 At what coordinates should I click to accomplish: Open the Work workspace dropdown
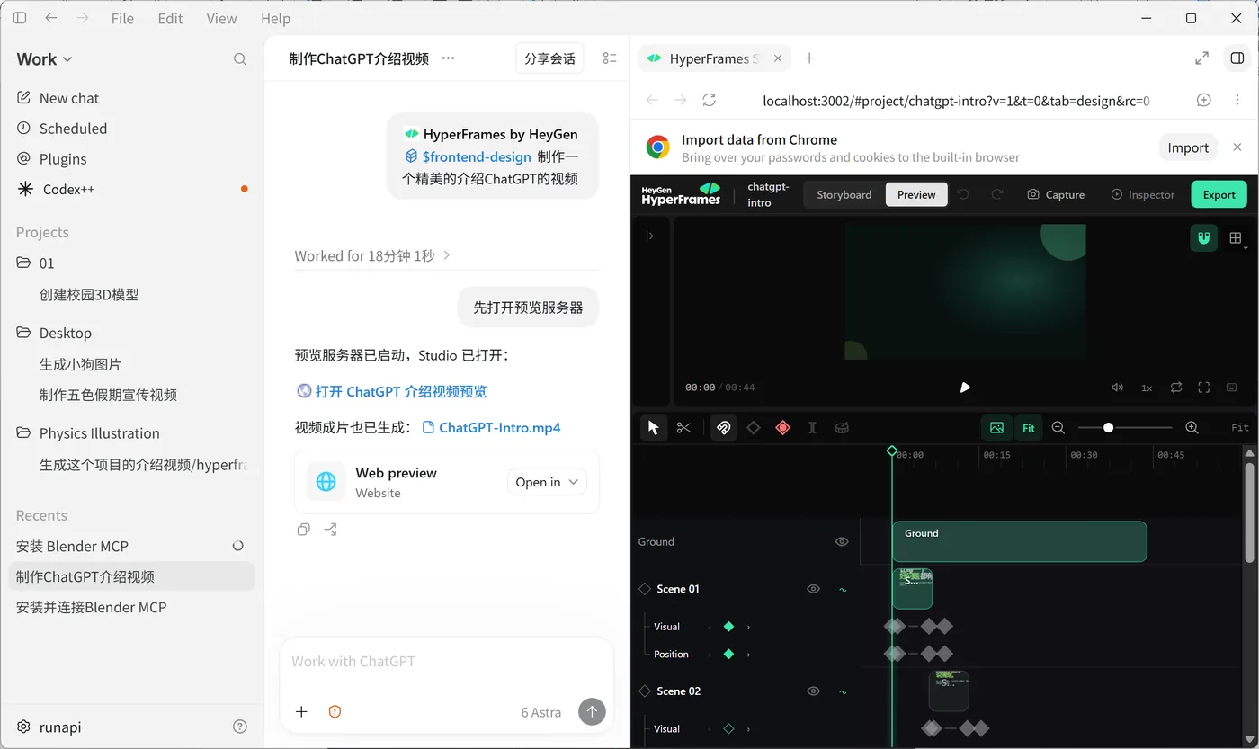[x=44, y=59]
